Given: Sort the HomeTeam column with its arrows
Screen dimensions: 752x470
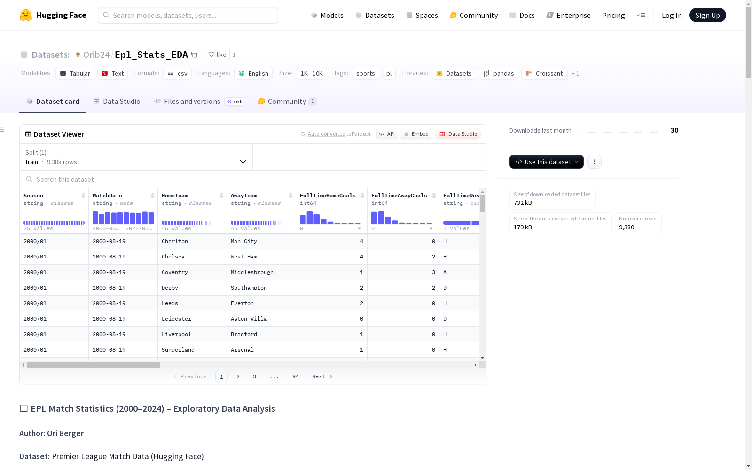Looking at the screenshot, I should (x=221, y=196).
